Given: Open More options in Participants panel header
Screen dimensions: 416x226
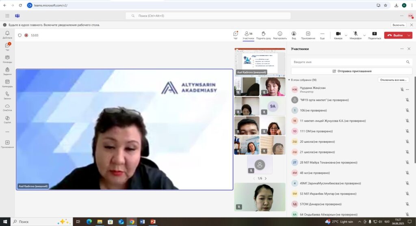Looking at the screenshot, I should pos(402,49).
